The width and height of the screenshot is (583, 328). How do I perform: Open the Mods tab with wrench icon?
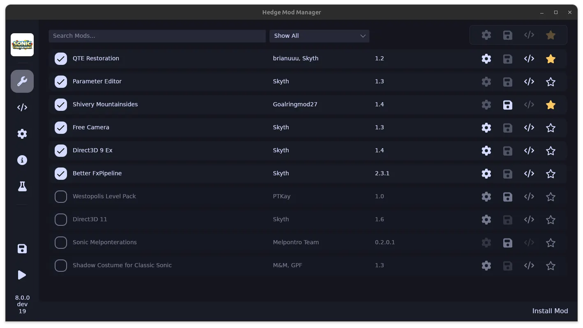point(22,81)
